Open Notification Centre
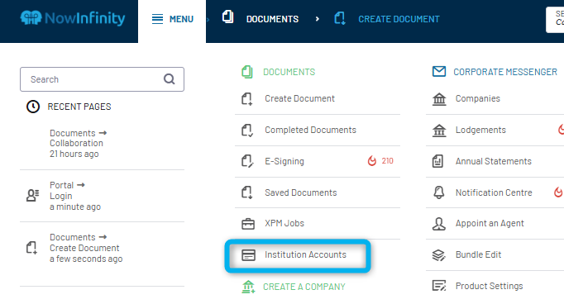This screenshot has height=304, width=564. 495,192
